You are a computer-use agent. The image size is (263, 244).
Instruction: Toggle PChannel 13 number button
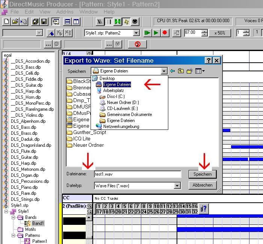coord(175,206)
